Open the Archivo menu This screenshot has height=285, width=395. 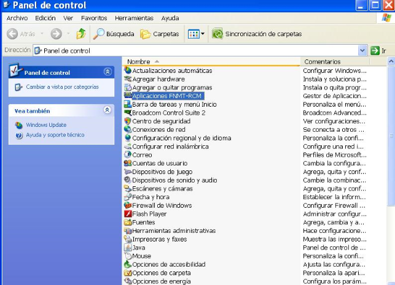[17, 18]
